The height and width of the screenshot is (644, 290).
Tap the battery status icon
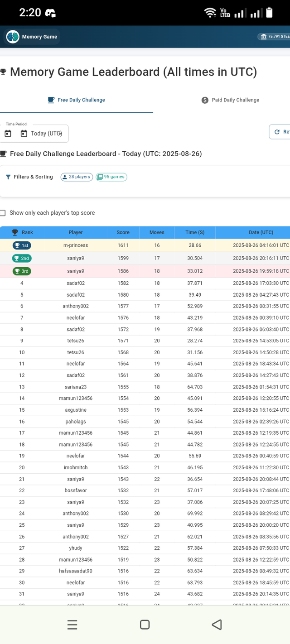269,13
